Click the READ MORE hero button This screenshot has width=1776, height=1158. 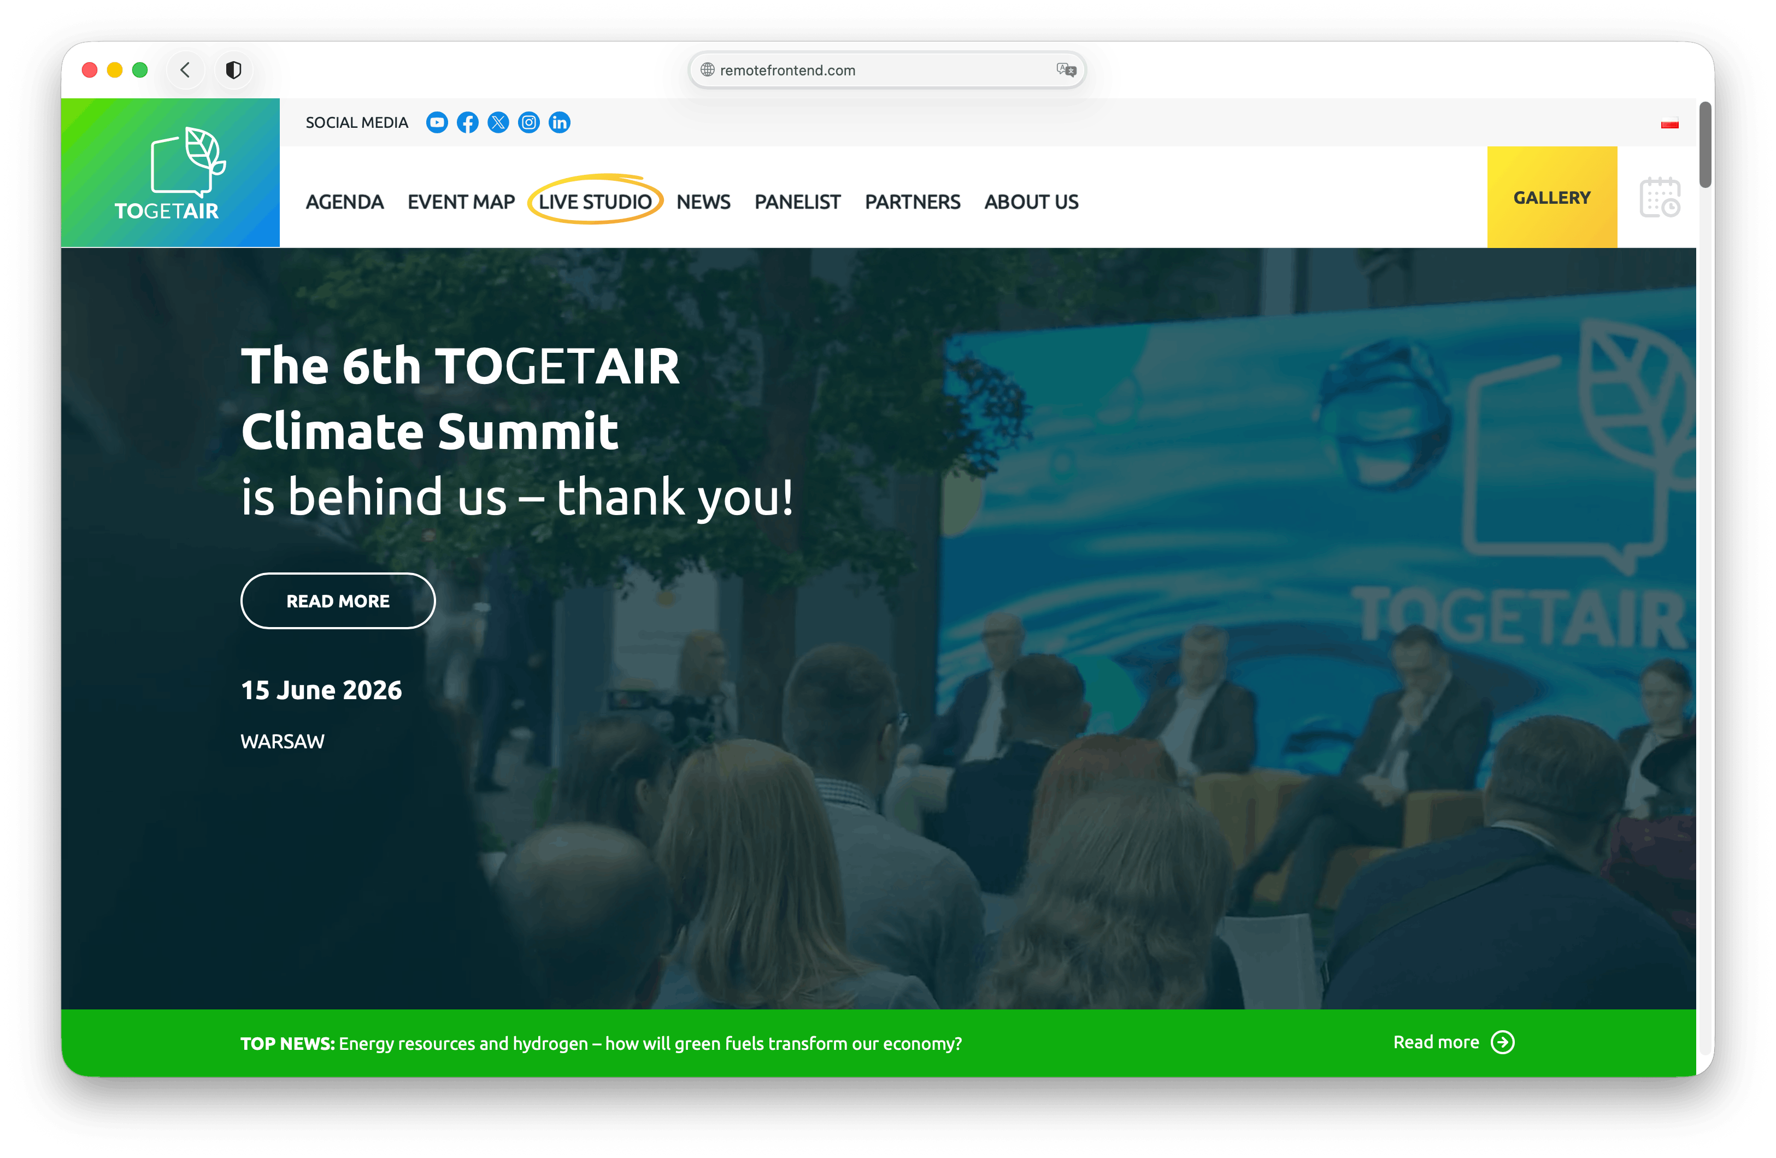click(x=338, y=601)
